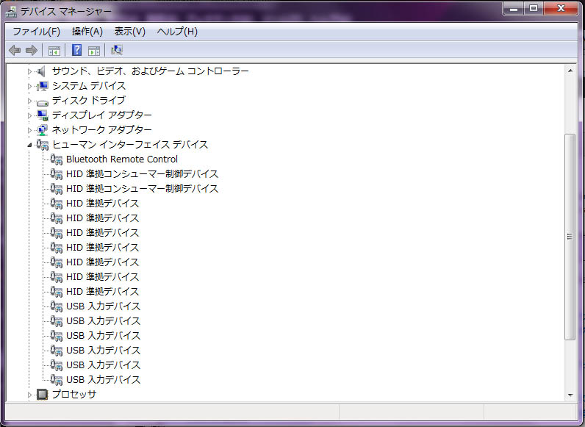Viewport: 585px width, 427px height.
Task: Click the vertical scrollbar thumb
Action: pyautogui.click(x=570, y=237)
